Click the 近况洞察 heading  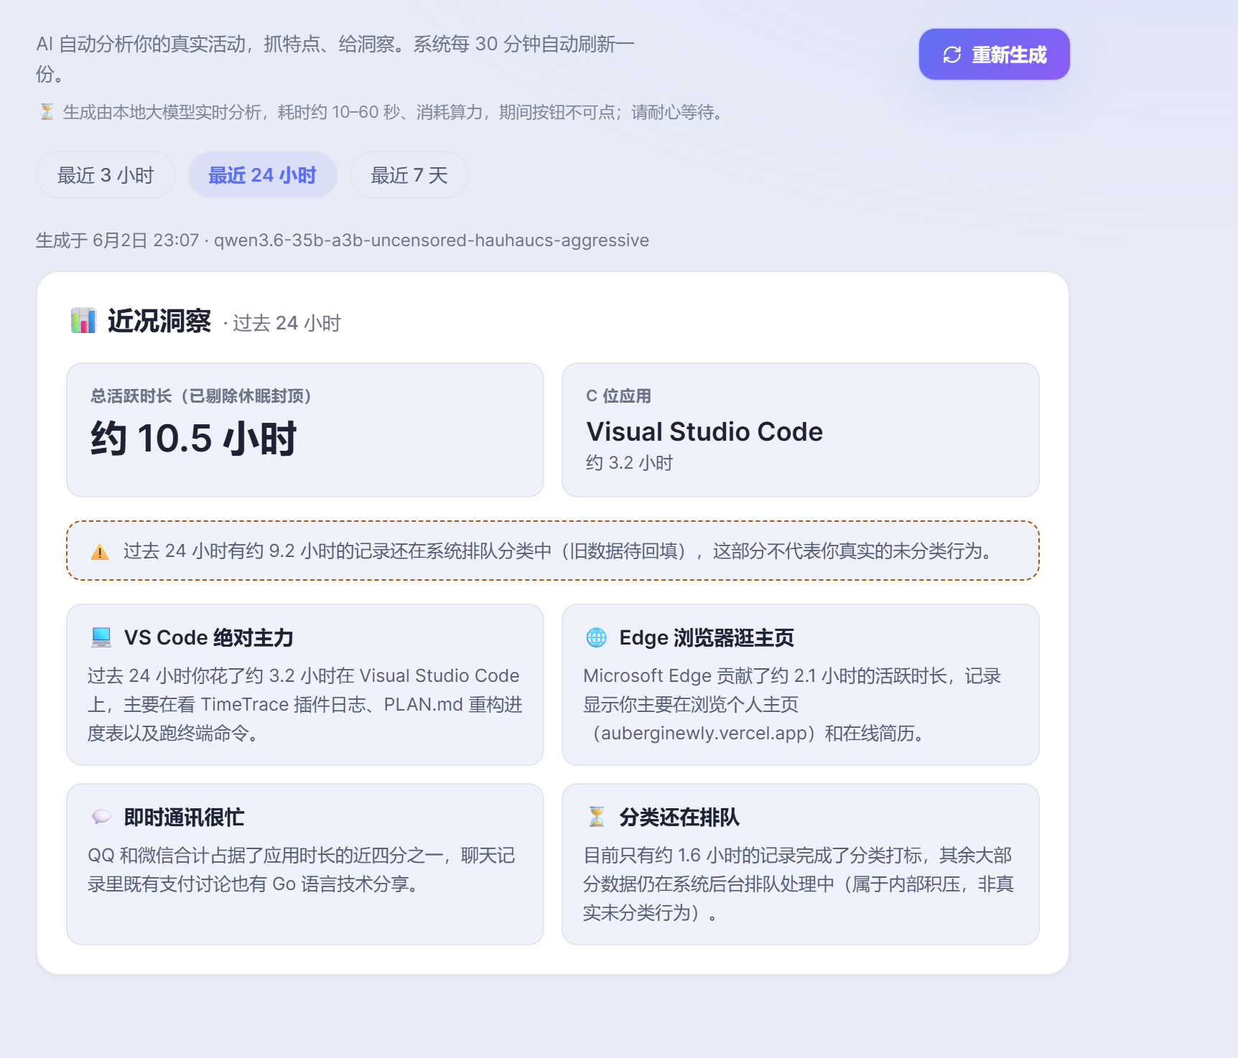coord(159,321)
